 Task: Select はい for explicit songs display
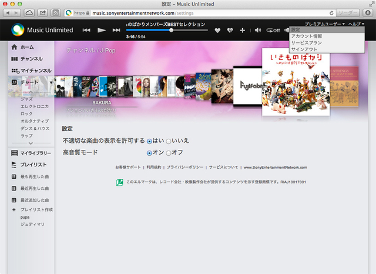click(x=150, y=141)
